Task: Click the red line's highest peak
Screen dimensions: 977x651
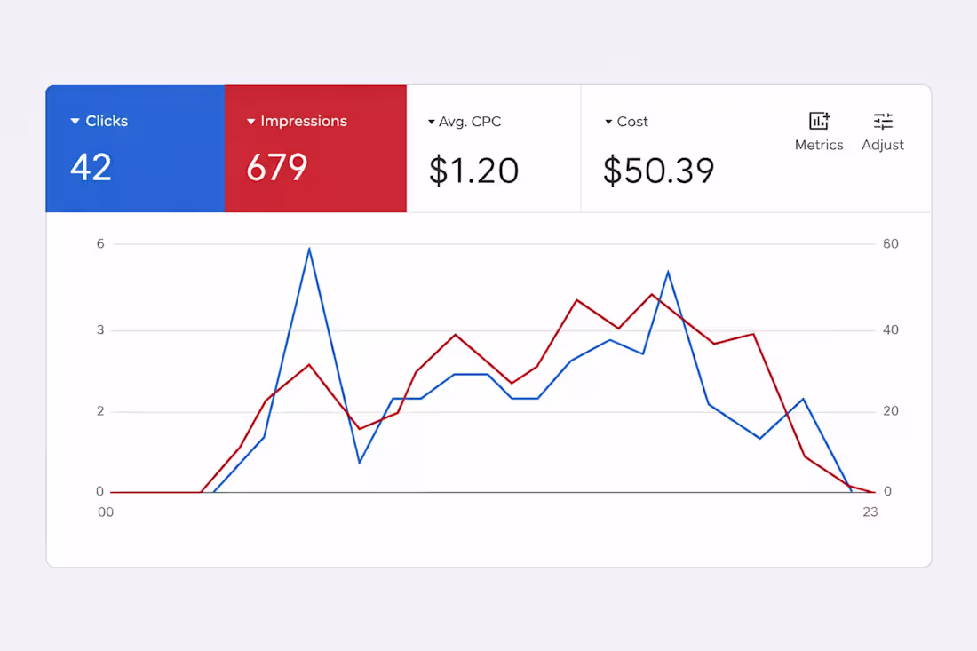Action: [652, 294]
